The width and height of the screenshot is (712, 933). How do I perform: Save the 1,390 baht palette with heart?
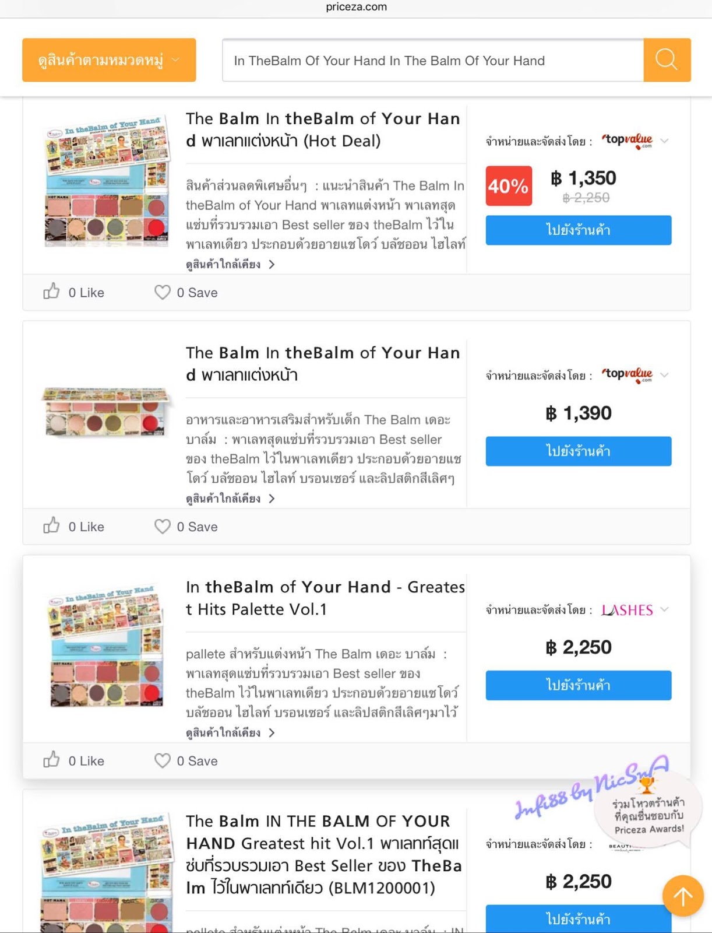point(186,527)
